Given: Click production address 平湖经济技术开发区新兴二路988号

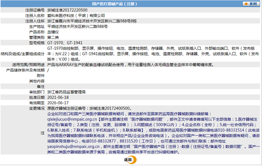Looking at the screenshot, I should point(78,26).
